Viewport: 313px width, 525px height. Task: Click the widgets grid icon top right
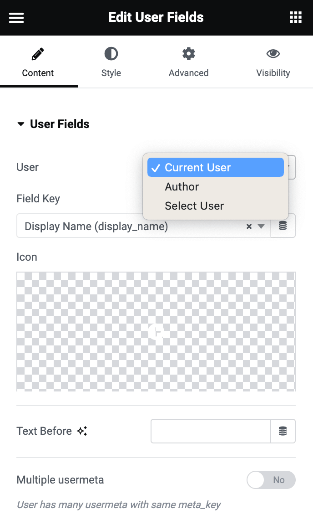(296, 17)
